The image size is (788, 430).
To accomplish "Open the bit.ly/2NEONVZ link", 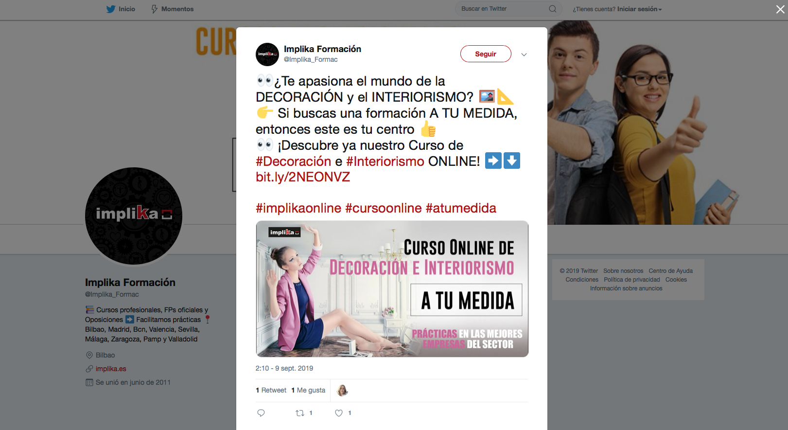I will [x=303, y=177].
